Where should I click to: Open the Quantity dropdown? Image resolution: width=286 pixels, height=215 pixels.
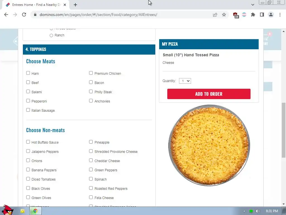pos(185,81)
